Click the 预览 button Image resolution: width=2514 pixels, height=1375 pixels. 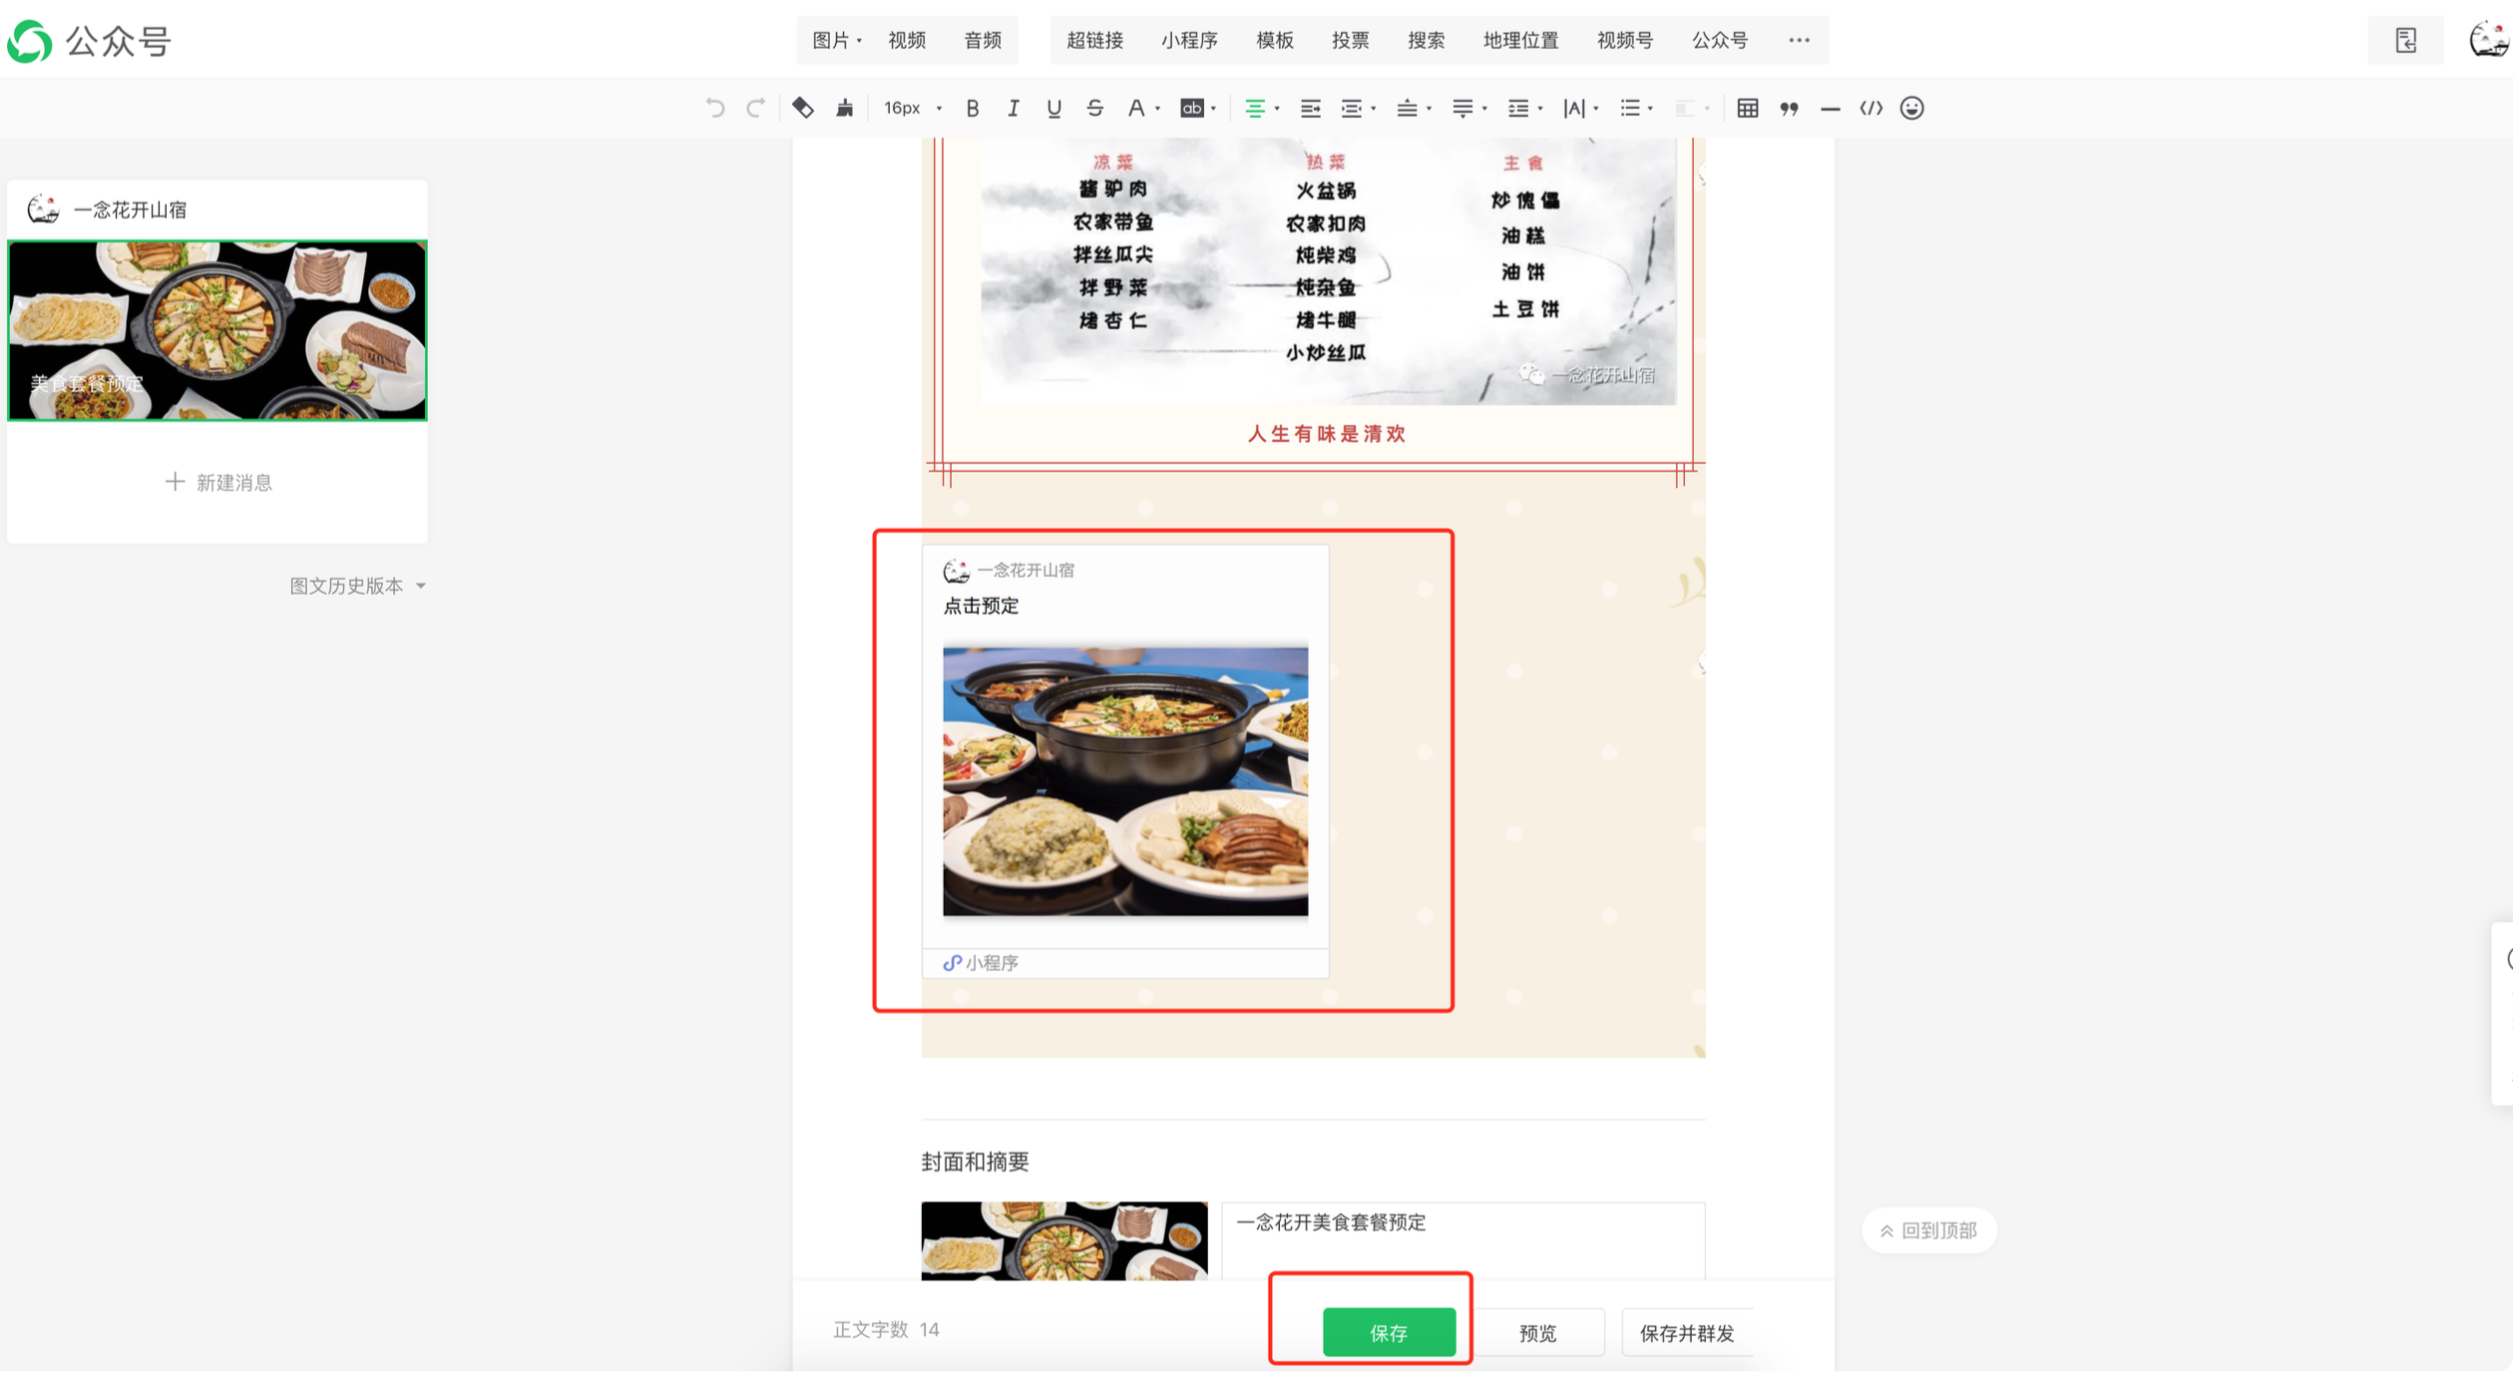pos(1538,1333)
